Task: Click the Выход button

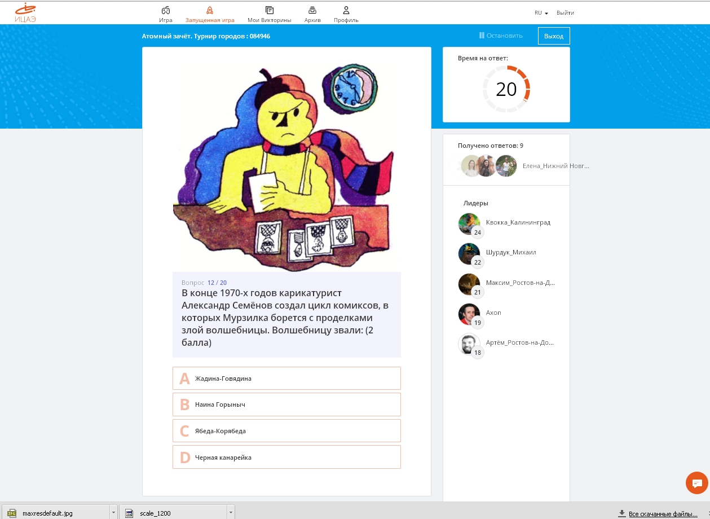Action: pyautogui.click(x=554, y=36)
